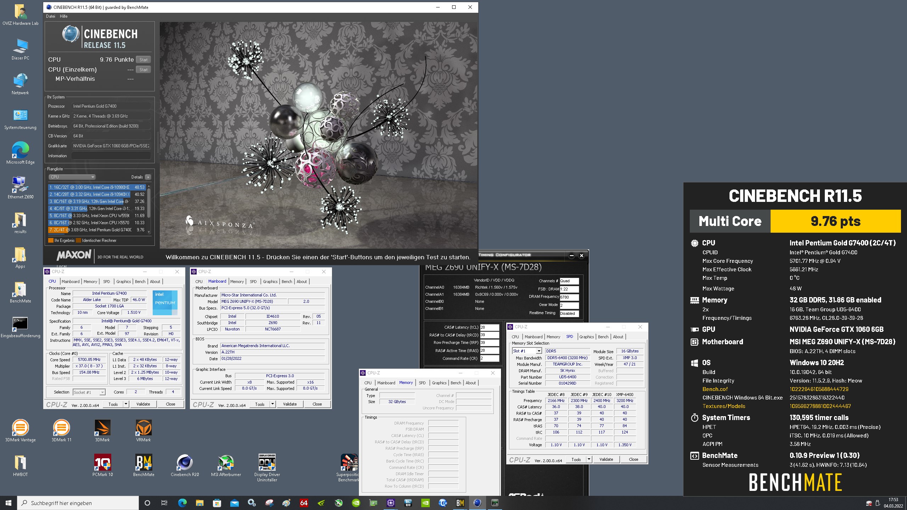This screenshot has width=907, height=510.
Task: Launch 3DMark 11 from the desktop
Action: (x=61, y=431)
